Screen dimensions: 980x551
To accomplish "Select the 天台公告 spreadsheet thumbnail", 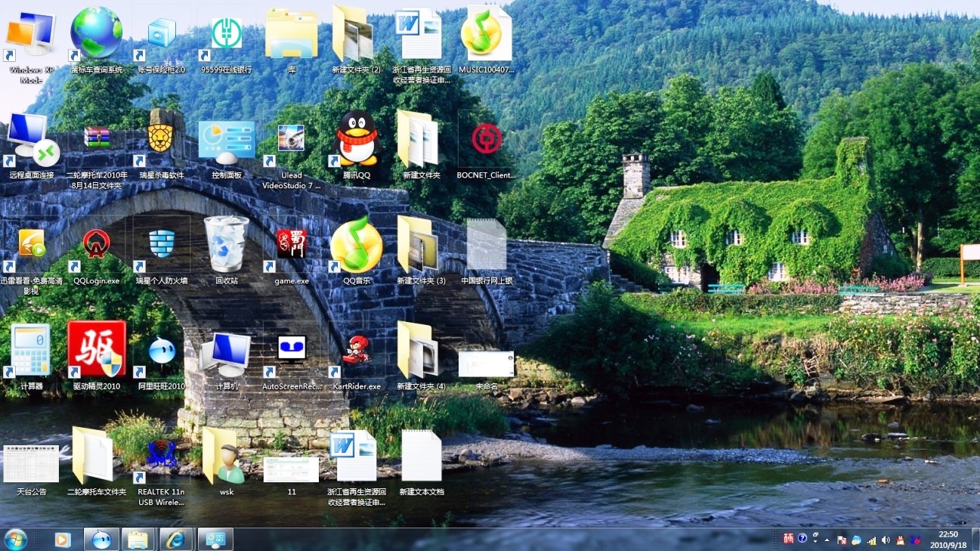I will click(31, 463).
